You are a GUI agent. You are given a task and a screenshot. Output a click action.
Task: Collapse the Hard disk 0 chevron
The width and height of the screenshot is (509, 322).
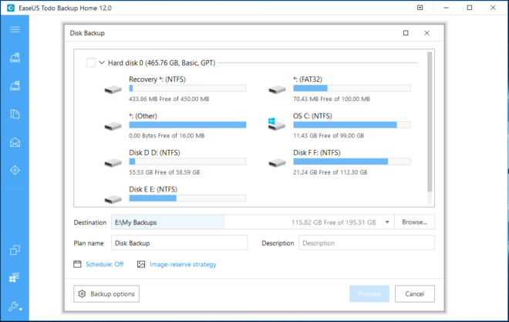pos(102,63)
